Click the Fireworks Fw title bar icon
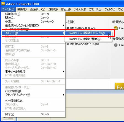124x122 pixels. coord(3,4)
